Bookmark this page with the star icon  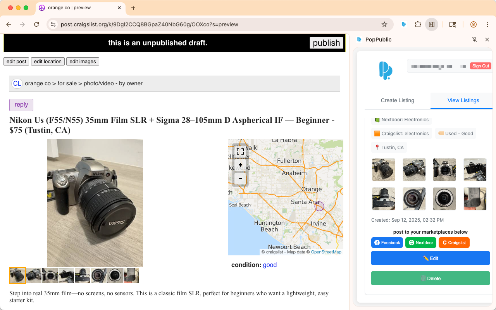click(x=384, y=24)
